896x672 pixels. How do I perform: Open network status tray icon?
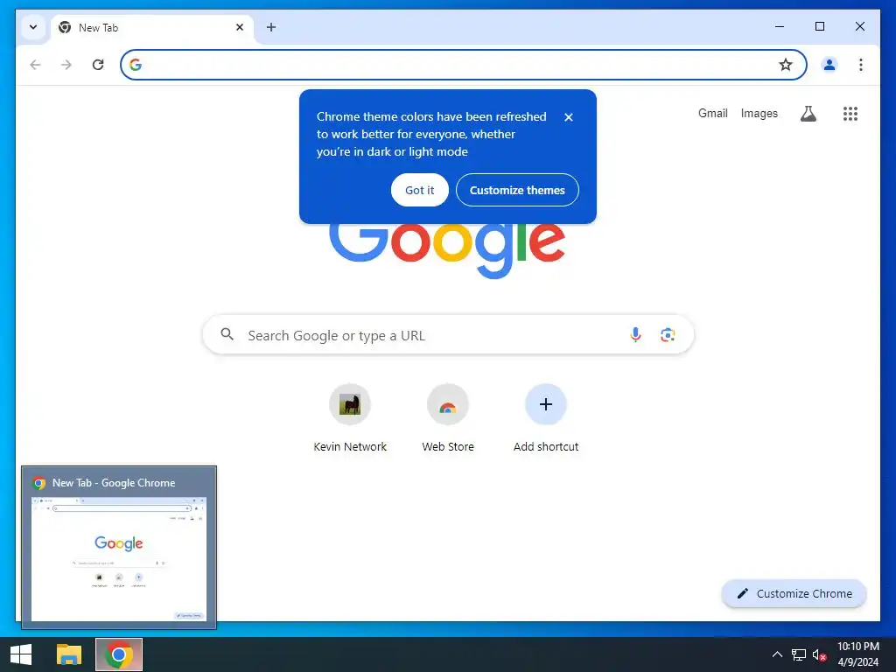pyautogui.click(x=798, y=654)
